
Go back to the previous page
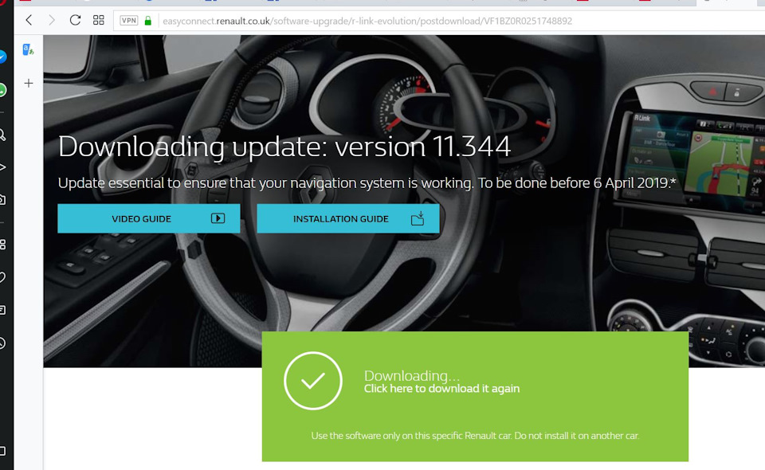click(29, 21)
